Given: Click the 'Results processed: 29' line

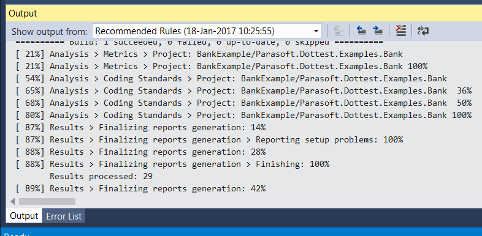Looking at the screenshot, I should 101,177.
